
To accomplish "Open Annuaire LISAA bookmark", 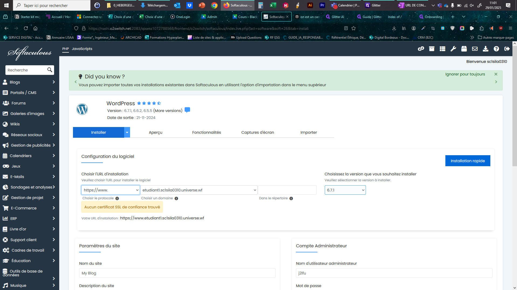I will point(60,37).
